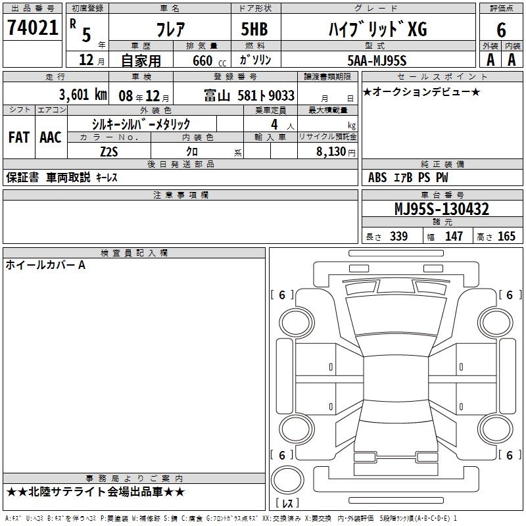Select the mileage 3,601 km
The width and height of the screenshot is (526, 526).
point(83,95)
